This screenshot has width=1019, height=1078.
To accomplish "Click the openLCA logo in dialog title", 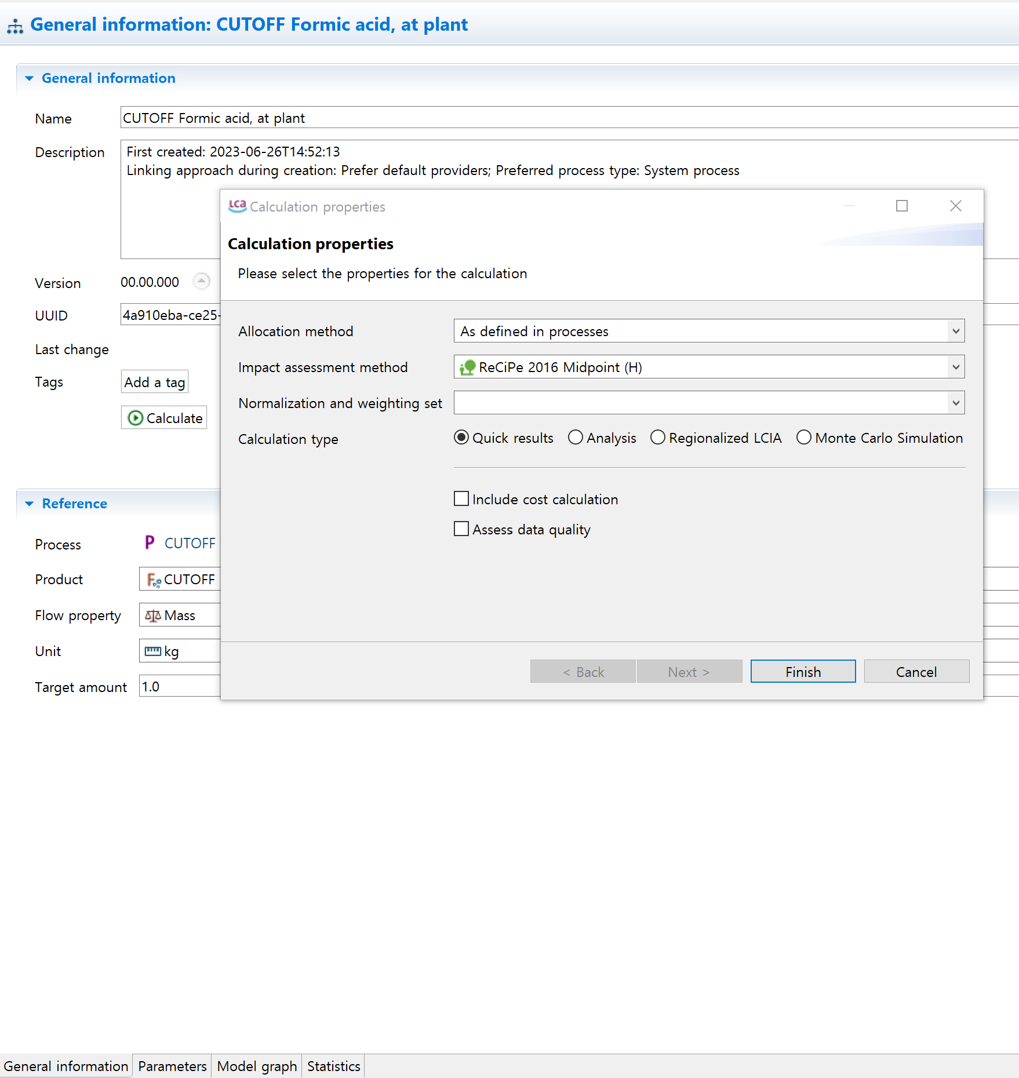I will pyautogui.click(x=237, y=206).
